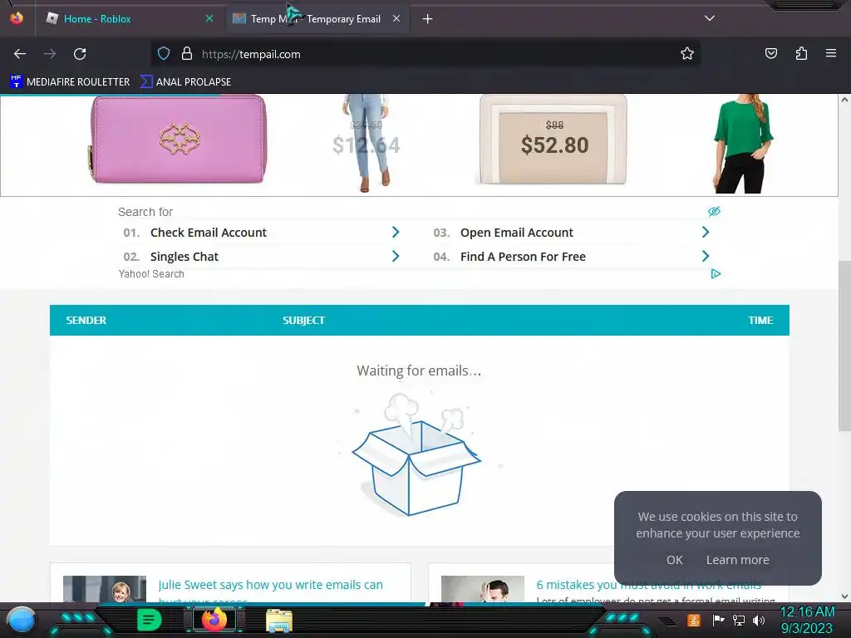Expand arrow beside Find A Person For Free
The width and height of the screenshot is (851, 638).
click(x=706, y=256)
